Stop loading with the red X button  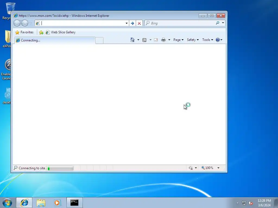point(139,23)
